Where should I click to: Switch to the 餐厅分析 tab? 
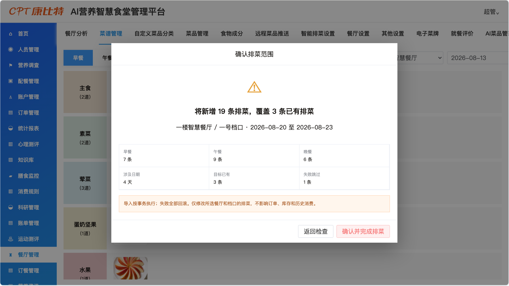pos(76,33)
